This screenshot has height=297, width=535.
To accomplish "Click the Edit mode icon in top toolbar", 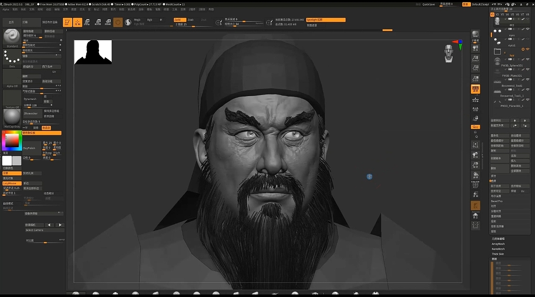I will [x=68, y=23].
